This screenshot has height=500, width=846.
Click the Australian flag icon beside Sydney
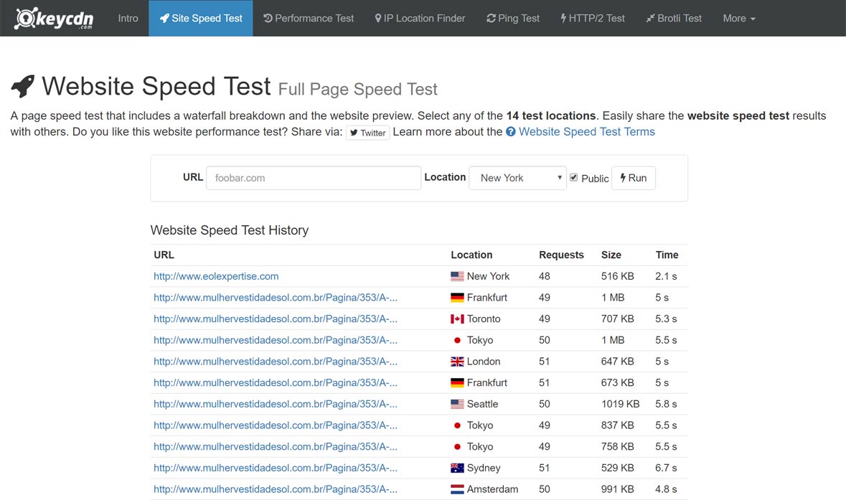point(457,468)
